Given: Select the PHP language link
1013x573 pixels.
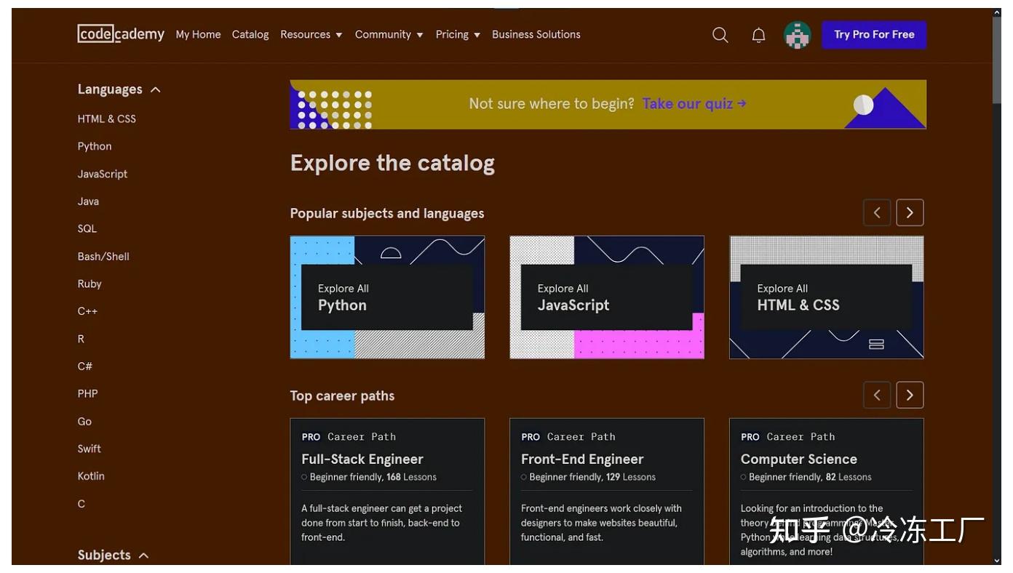Looking at the screenshot, I should coord(87,393).
